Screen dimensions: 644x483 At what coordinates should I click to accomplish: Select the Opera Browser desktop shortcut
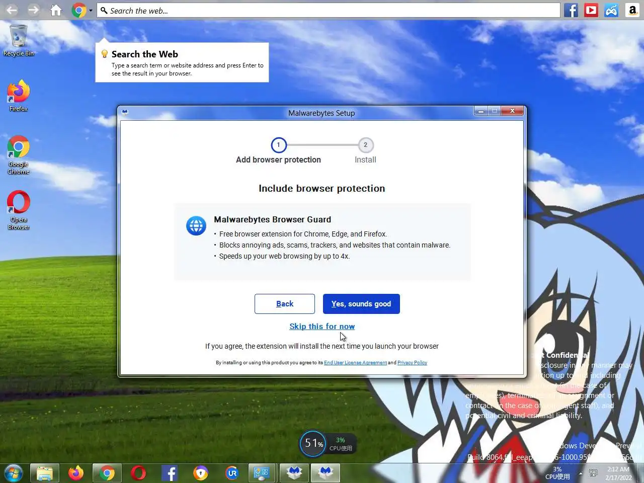tap(19, 210)
